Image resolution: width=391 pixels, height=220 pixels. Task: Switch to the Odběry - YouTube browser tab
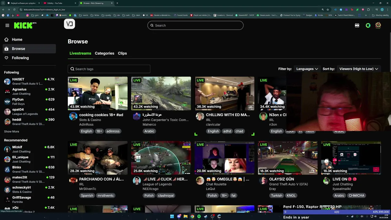(x=59, y=3)
